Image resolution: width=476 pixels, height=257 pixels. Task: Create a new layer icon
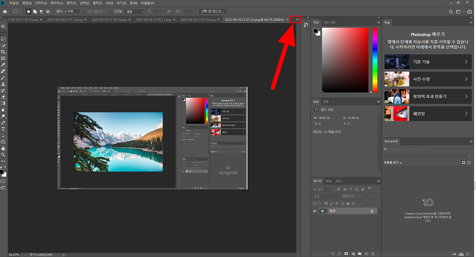coord(366,254)
